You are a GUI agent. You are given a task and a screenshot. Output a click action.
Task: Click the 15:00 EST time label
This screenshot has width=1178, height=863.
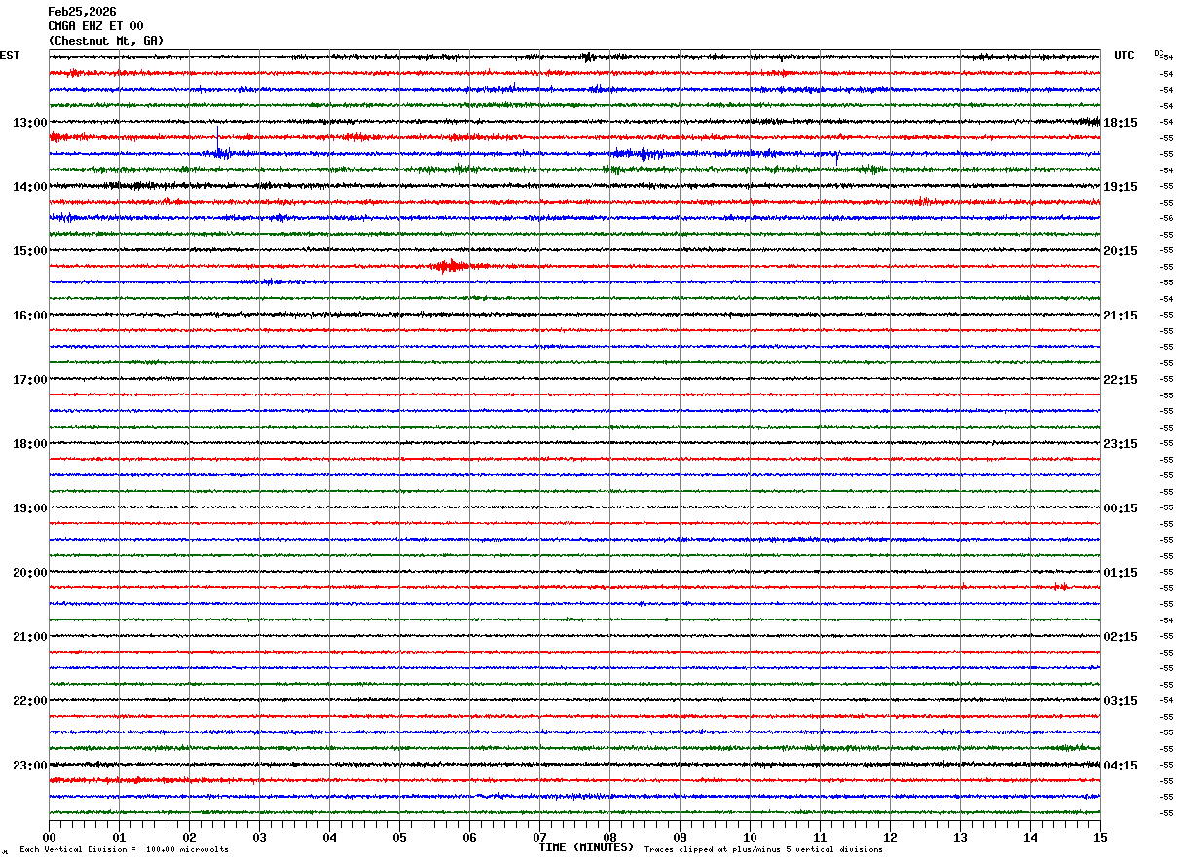click(x=29, y=251)
